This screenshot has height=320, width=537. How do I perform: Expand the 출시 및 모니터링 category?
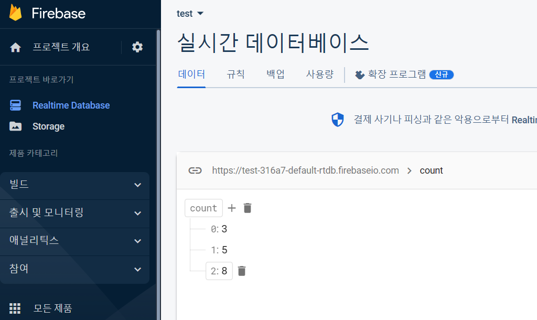pyautogui.click(x=74, y=213)
